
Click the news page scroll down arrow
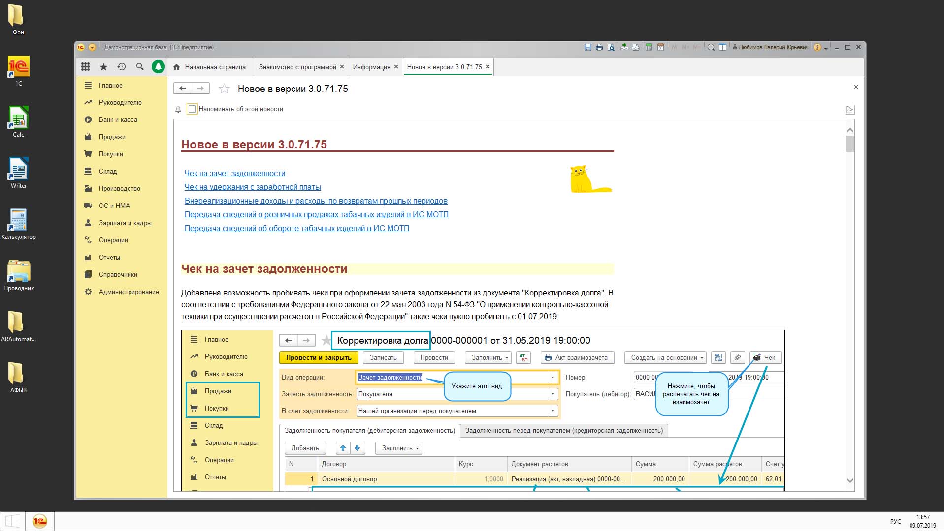coord(850,480)
